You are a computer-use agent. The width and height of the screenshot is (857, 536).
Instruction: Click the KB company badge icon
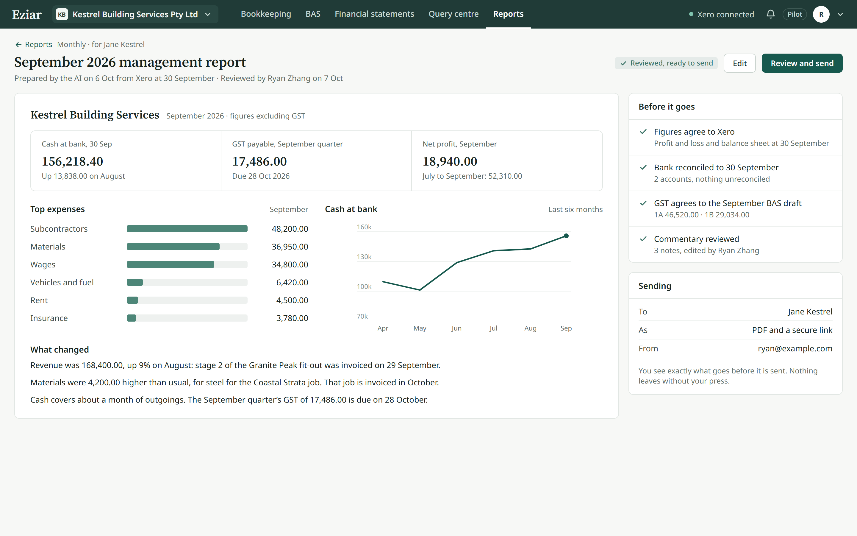pyautogui.click(x=62, y=15)
